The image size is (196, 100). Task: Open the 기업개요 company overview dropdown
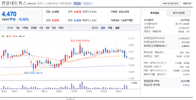pyautogui.click(x=87, y=4)
